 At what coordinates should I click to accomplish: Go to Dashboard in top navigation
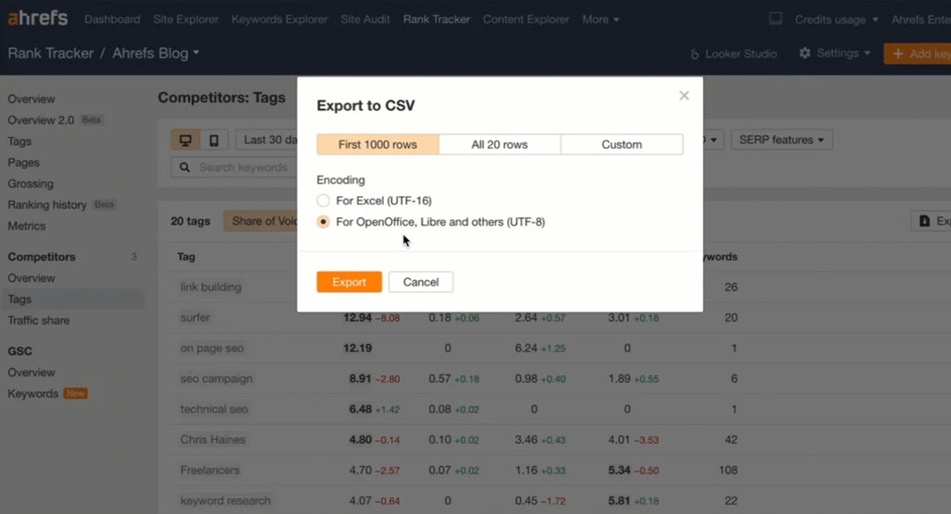112,19
